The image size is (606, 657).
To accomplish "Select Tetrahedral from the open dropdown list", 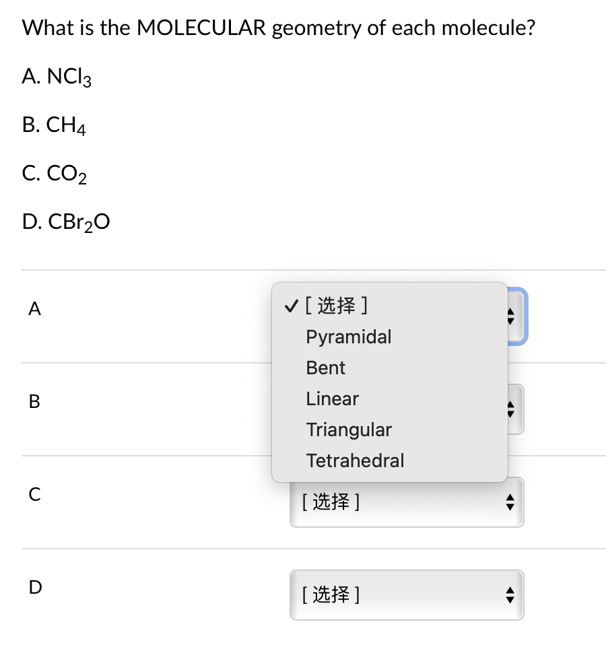I will pos(355,460).
